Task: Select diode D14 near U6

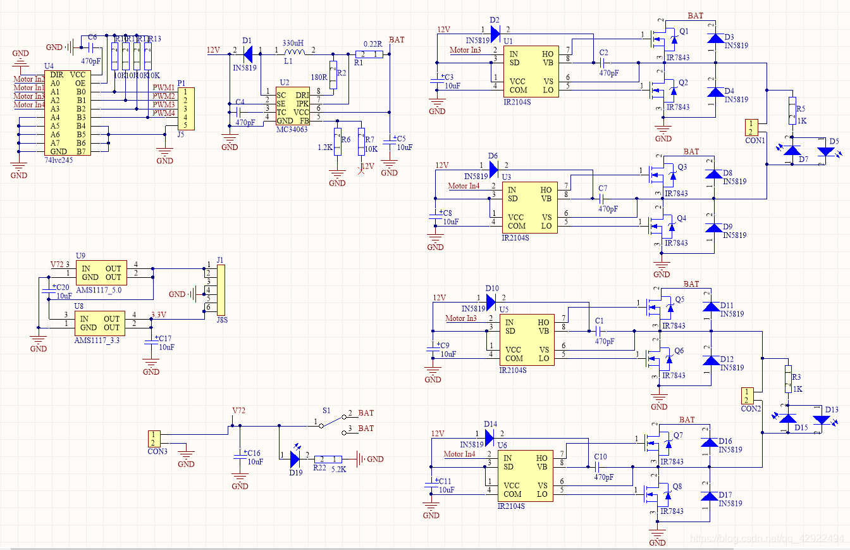Action: point(489,437)
